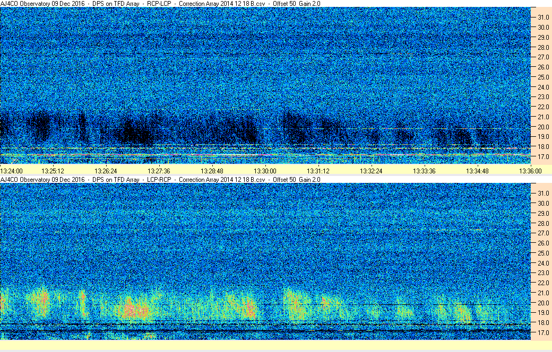The height and width of the screenshot is (352, 552).
Task: Click 27.0 frequency label in LCP-RCP panel
Action: [x=543, y=233]
